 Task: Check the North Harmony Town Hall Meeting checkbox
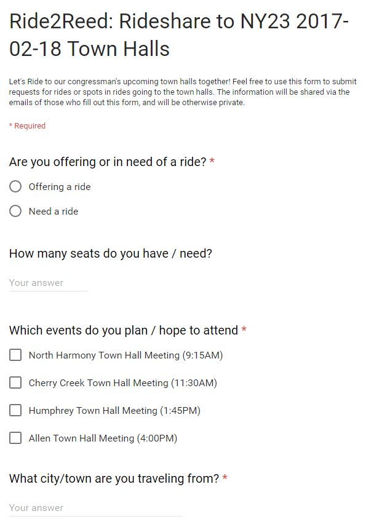click(x=15, y=355)
